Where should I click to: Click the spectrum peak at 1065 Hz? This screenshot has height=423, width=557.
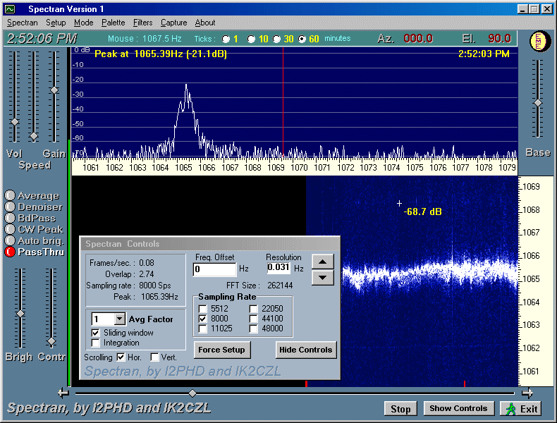coord(186,85)
